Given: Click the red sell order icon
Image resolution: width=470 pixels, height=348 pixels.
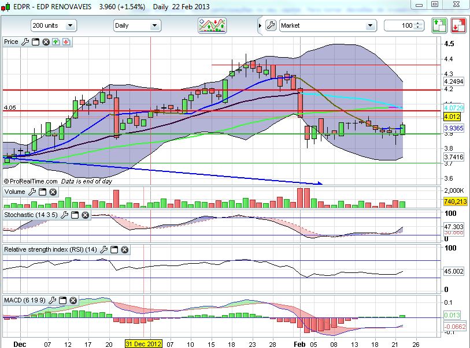Looking at the screenshot, I should (458, 25).
